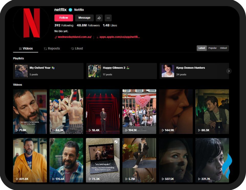Switch to the Reposts tab
Image resolution: width=246 pixels, height=190 pixels.
point(52,48)
